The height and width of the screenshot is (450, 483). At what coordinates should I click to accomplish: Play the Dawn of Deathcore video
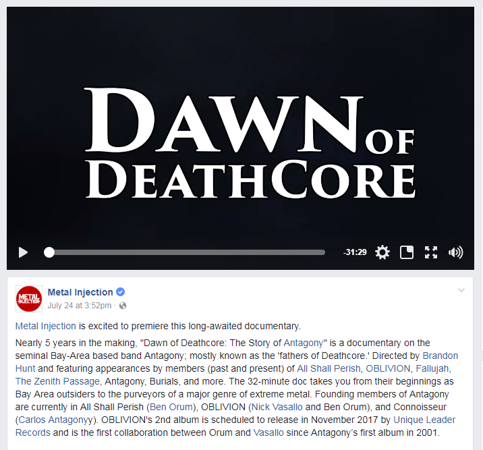click(23, 252)
